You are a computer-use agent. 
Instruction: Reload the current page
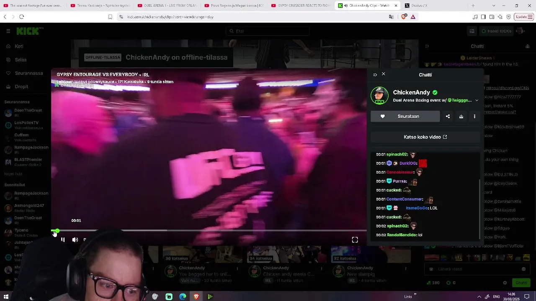click(22, 17)
